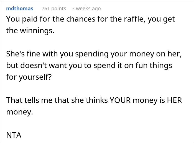Click the phrase she thinks
The image size is (194, 143).
[90, 100]
